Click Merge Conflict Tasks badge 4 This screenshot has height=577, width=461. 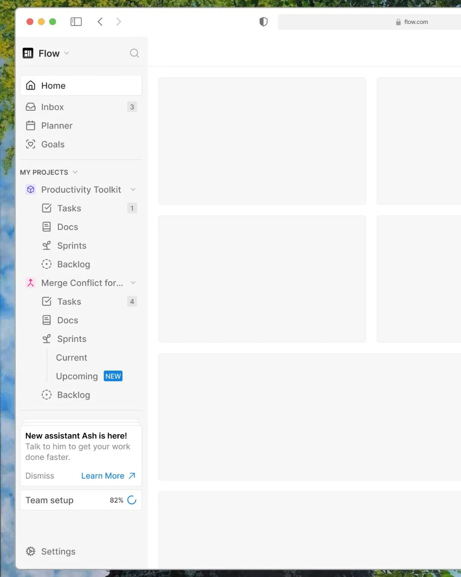pyautogui.click(x=132, y=301)
